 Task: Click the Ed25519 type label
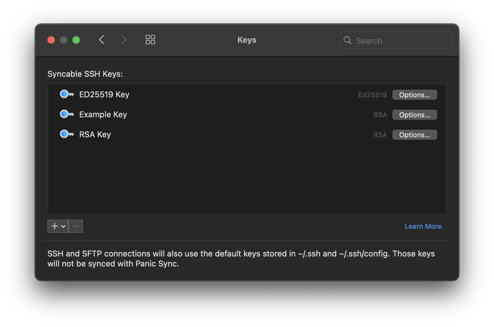[372, 95]
